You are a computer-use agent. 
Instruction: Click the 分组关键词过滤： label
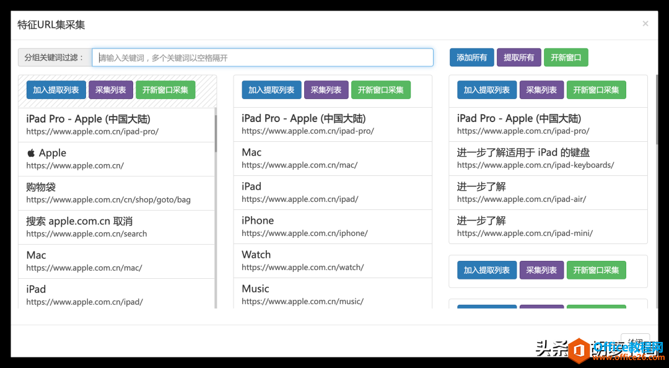[x=55, y=58]
